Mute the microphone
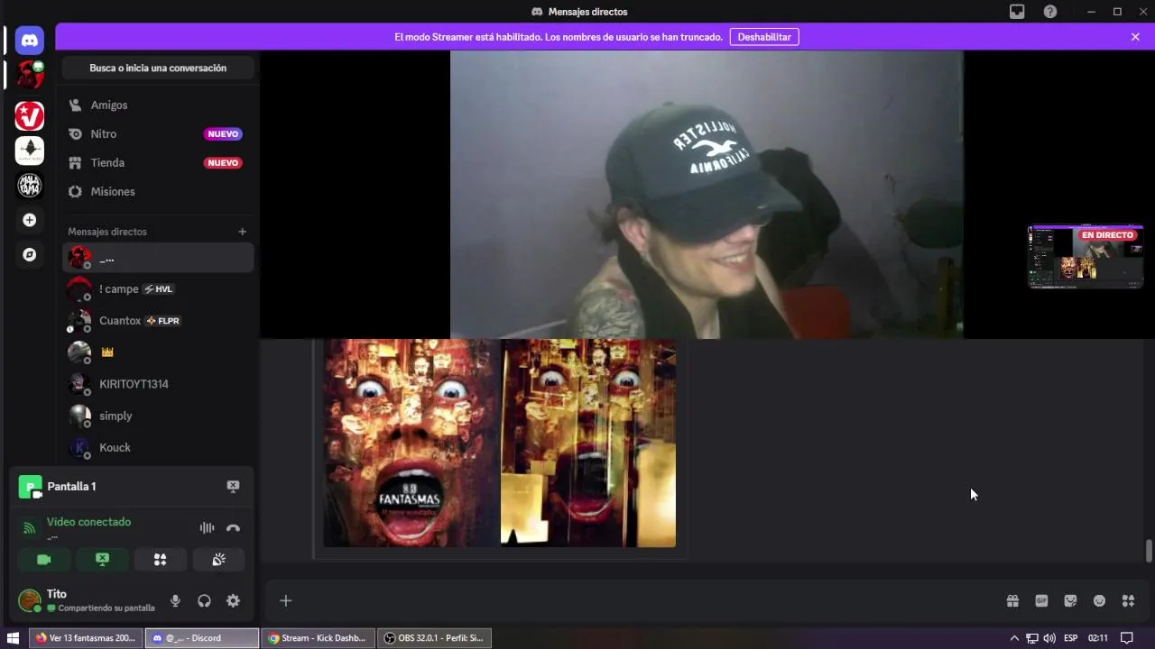This screenshot has height=649, width=1155. pyautogui.click(x=175, y=601)
